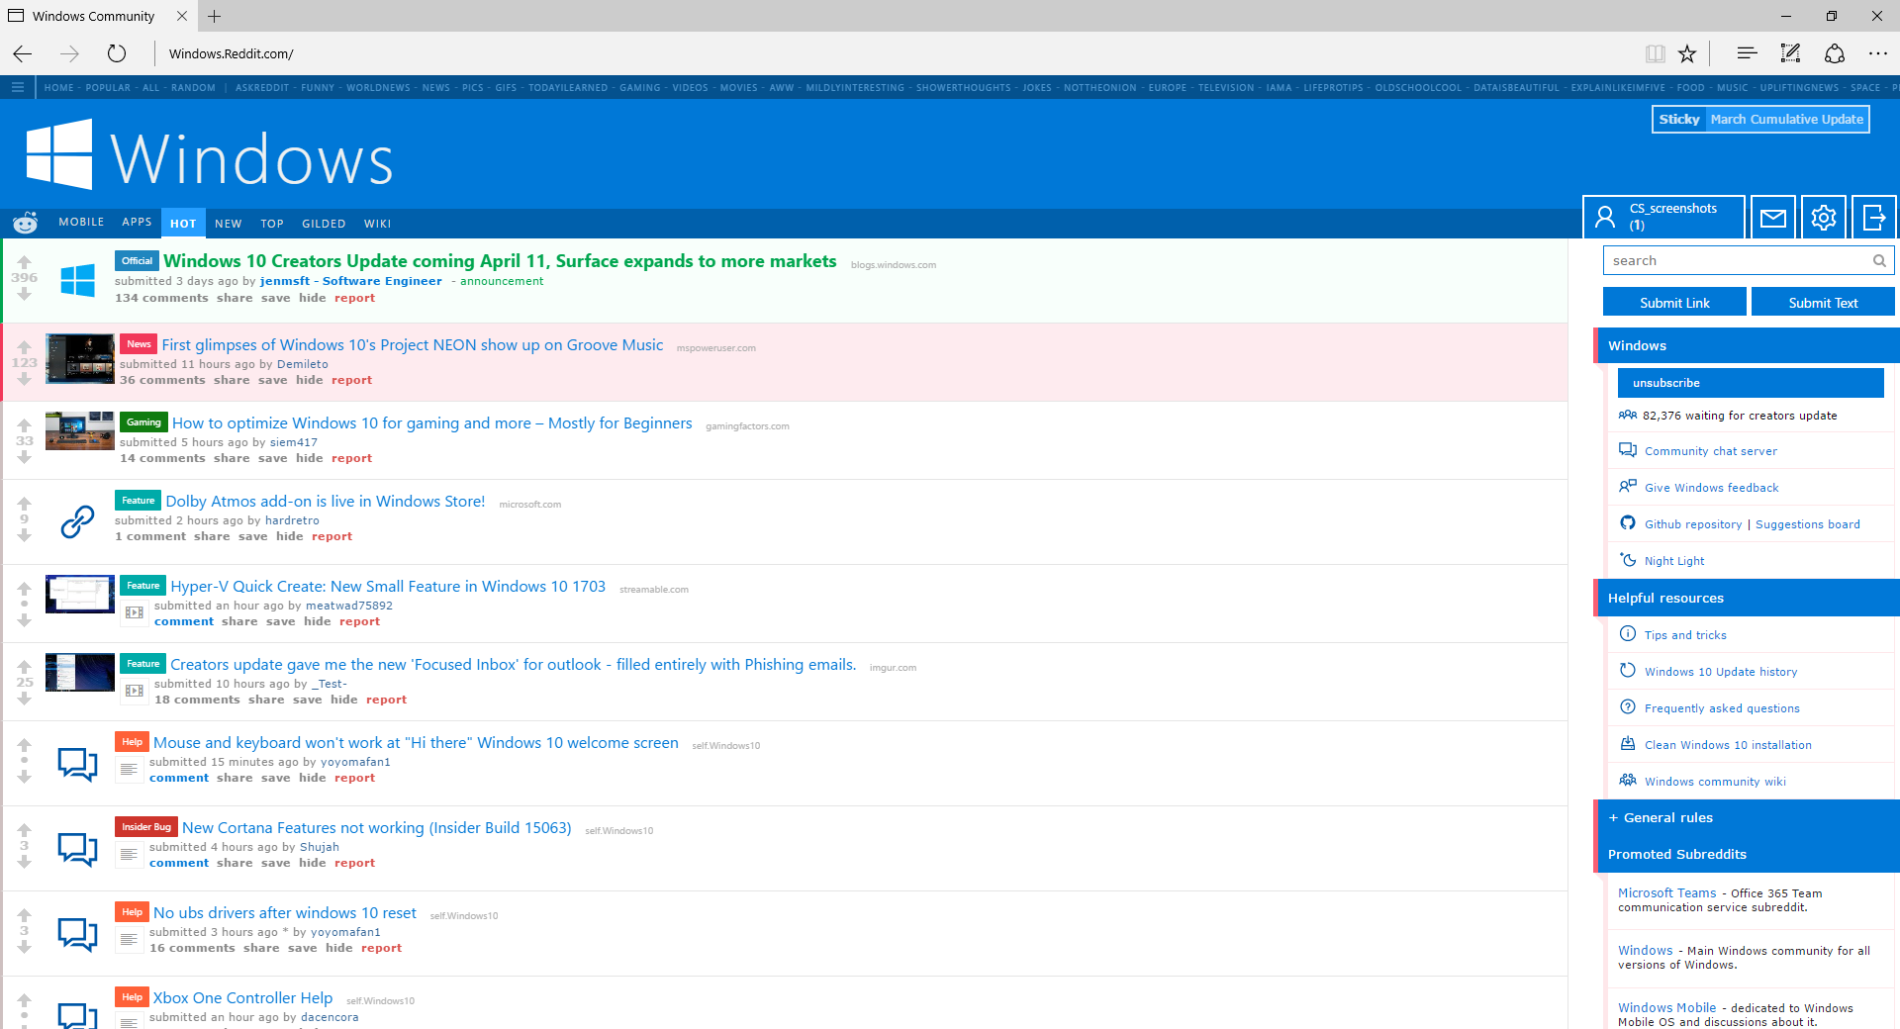Downvote the Project NEON post
Viewport: 1900px width, 1029px height.
click(x=23, y=380)
